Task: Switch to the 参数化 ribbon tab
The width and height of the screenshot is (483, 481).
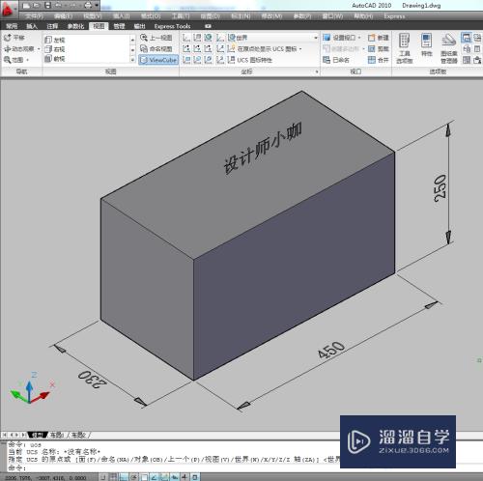Action: (x=75, y=26)
